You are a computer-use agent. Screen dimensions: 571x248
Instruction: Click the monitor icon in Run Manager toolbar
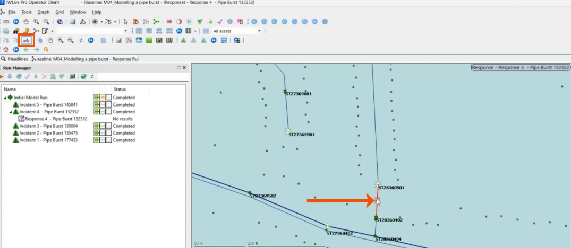click(72, 77)
